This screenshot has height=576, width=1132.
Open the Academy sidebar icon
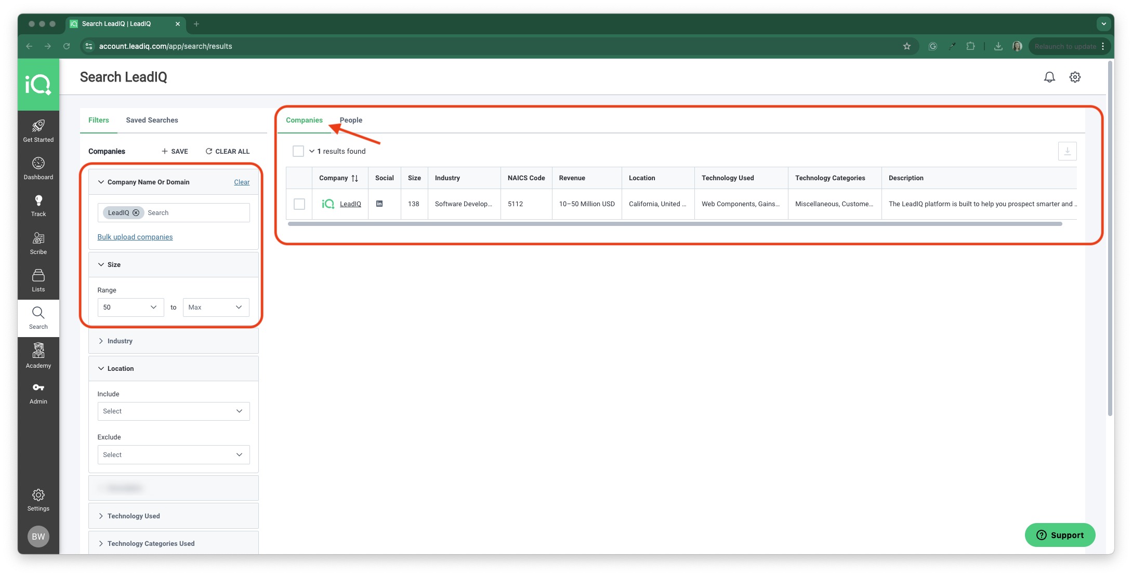[x=38, y=351]
